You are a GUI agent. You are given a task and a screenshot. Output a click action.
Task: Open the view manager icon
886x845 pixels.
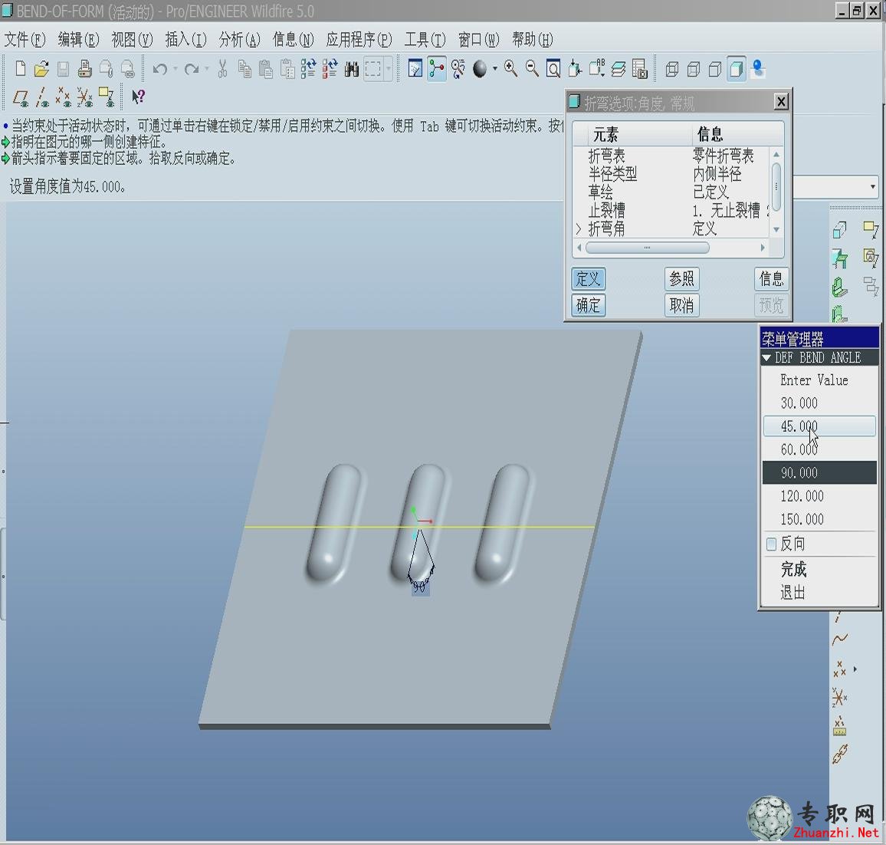click(640, 69)
